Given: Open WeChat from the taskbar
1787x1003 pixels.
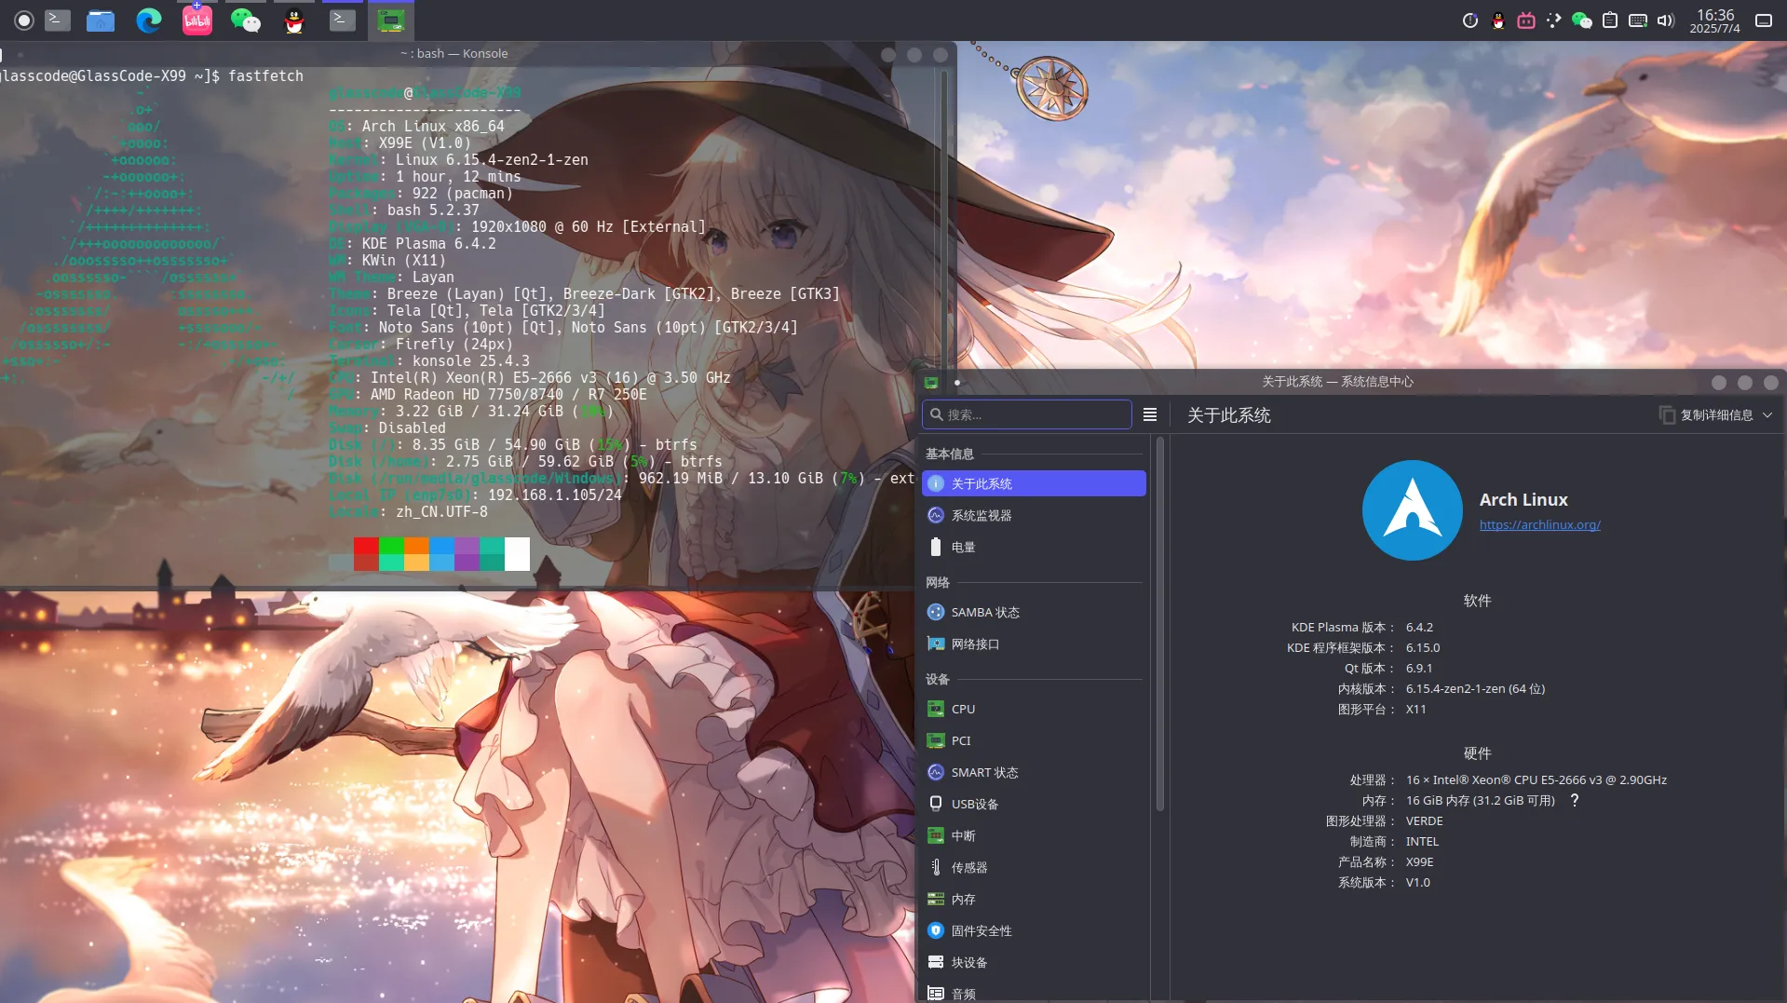Looking at the screenshot, I should coord(246,20).
